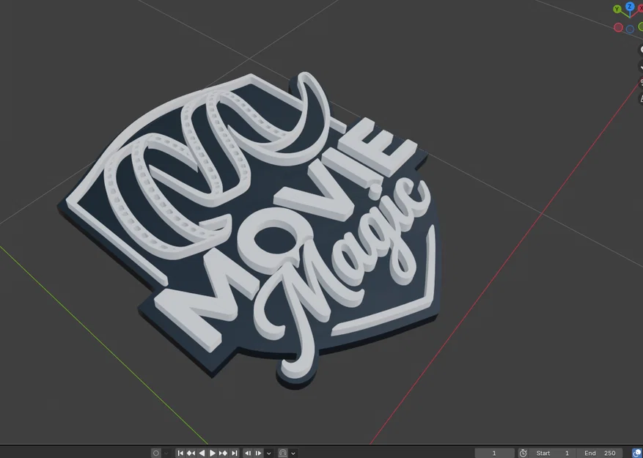
Task: Click the Start frame field
Action: click(553, 453)
